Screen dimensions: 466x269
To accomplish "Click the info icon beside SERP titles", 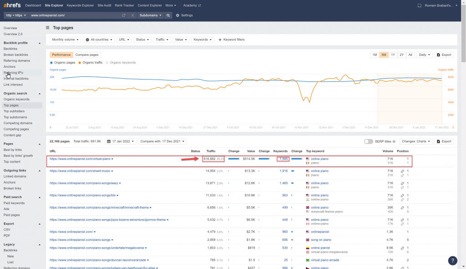I will 394,142.
